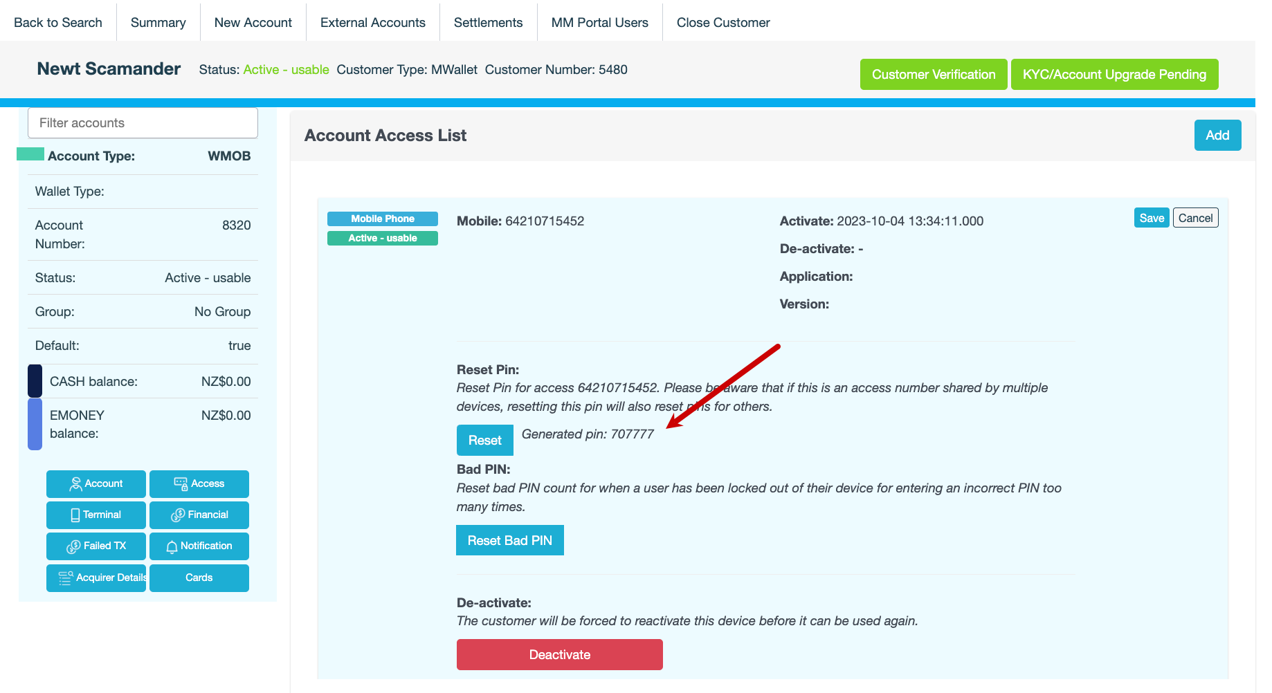Open MM Portal Users tab
The height and width of the screenshot is (693, 1272).
click(599, 22)
